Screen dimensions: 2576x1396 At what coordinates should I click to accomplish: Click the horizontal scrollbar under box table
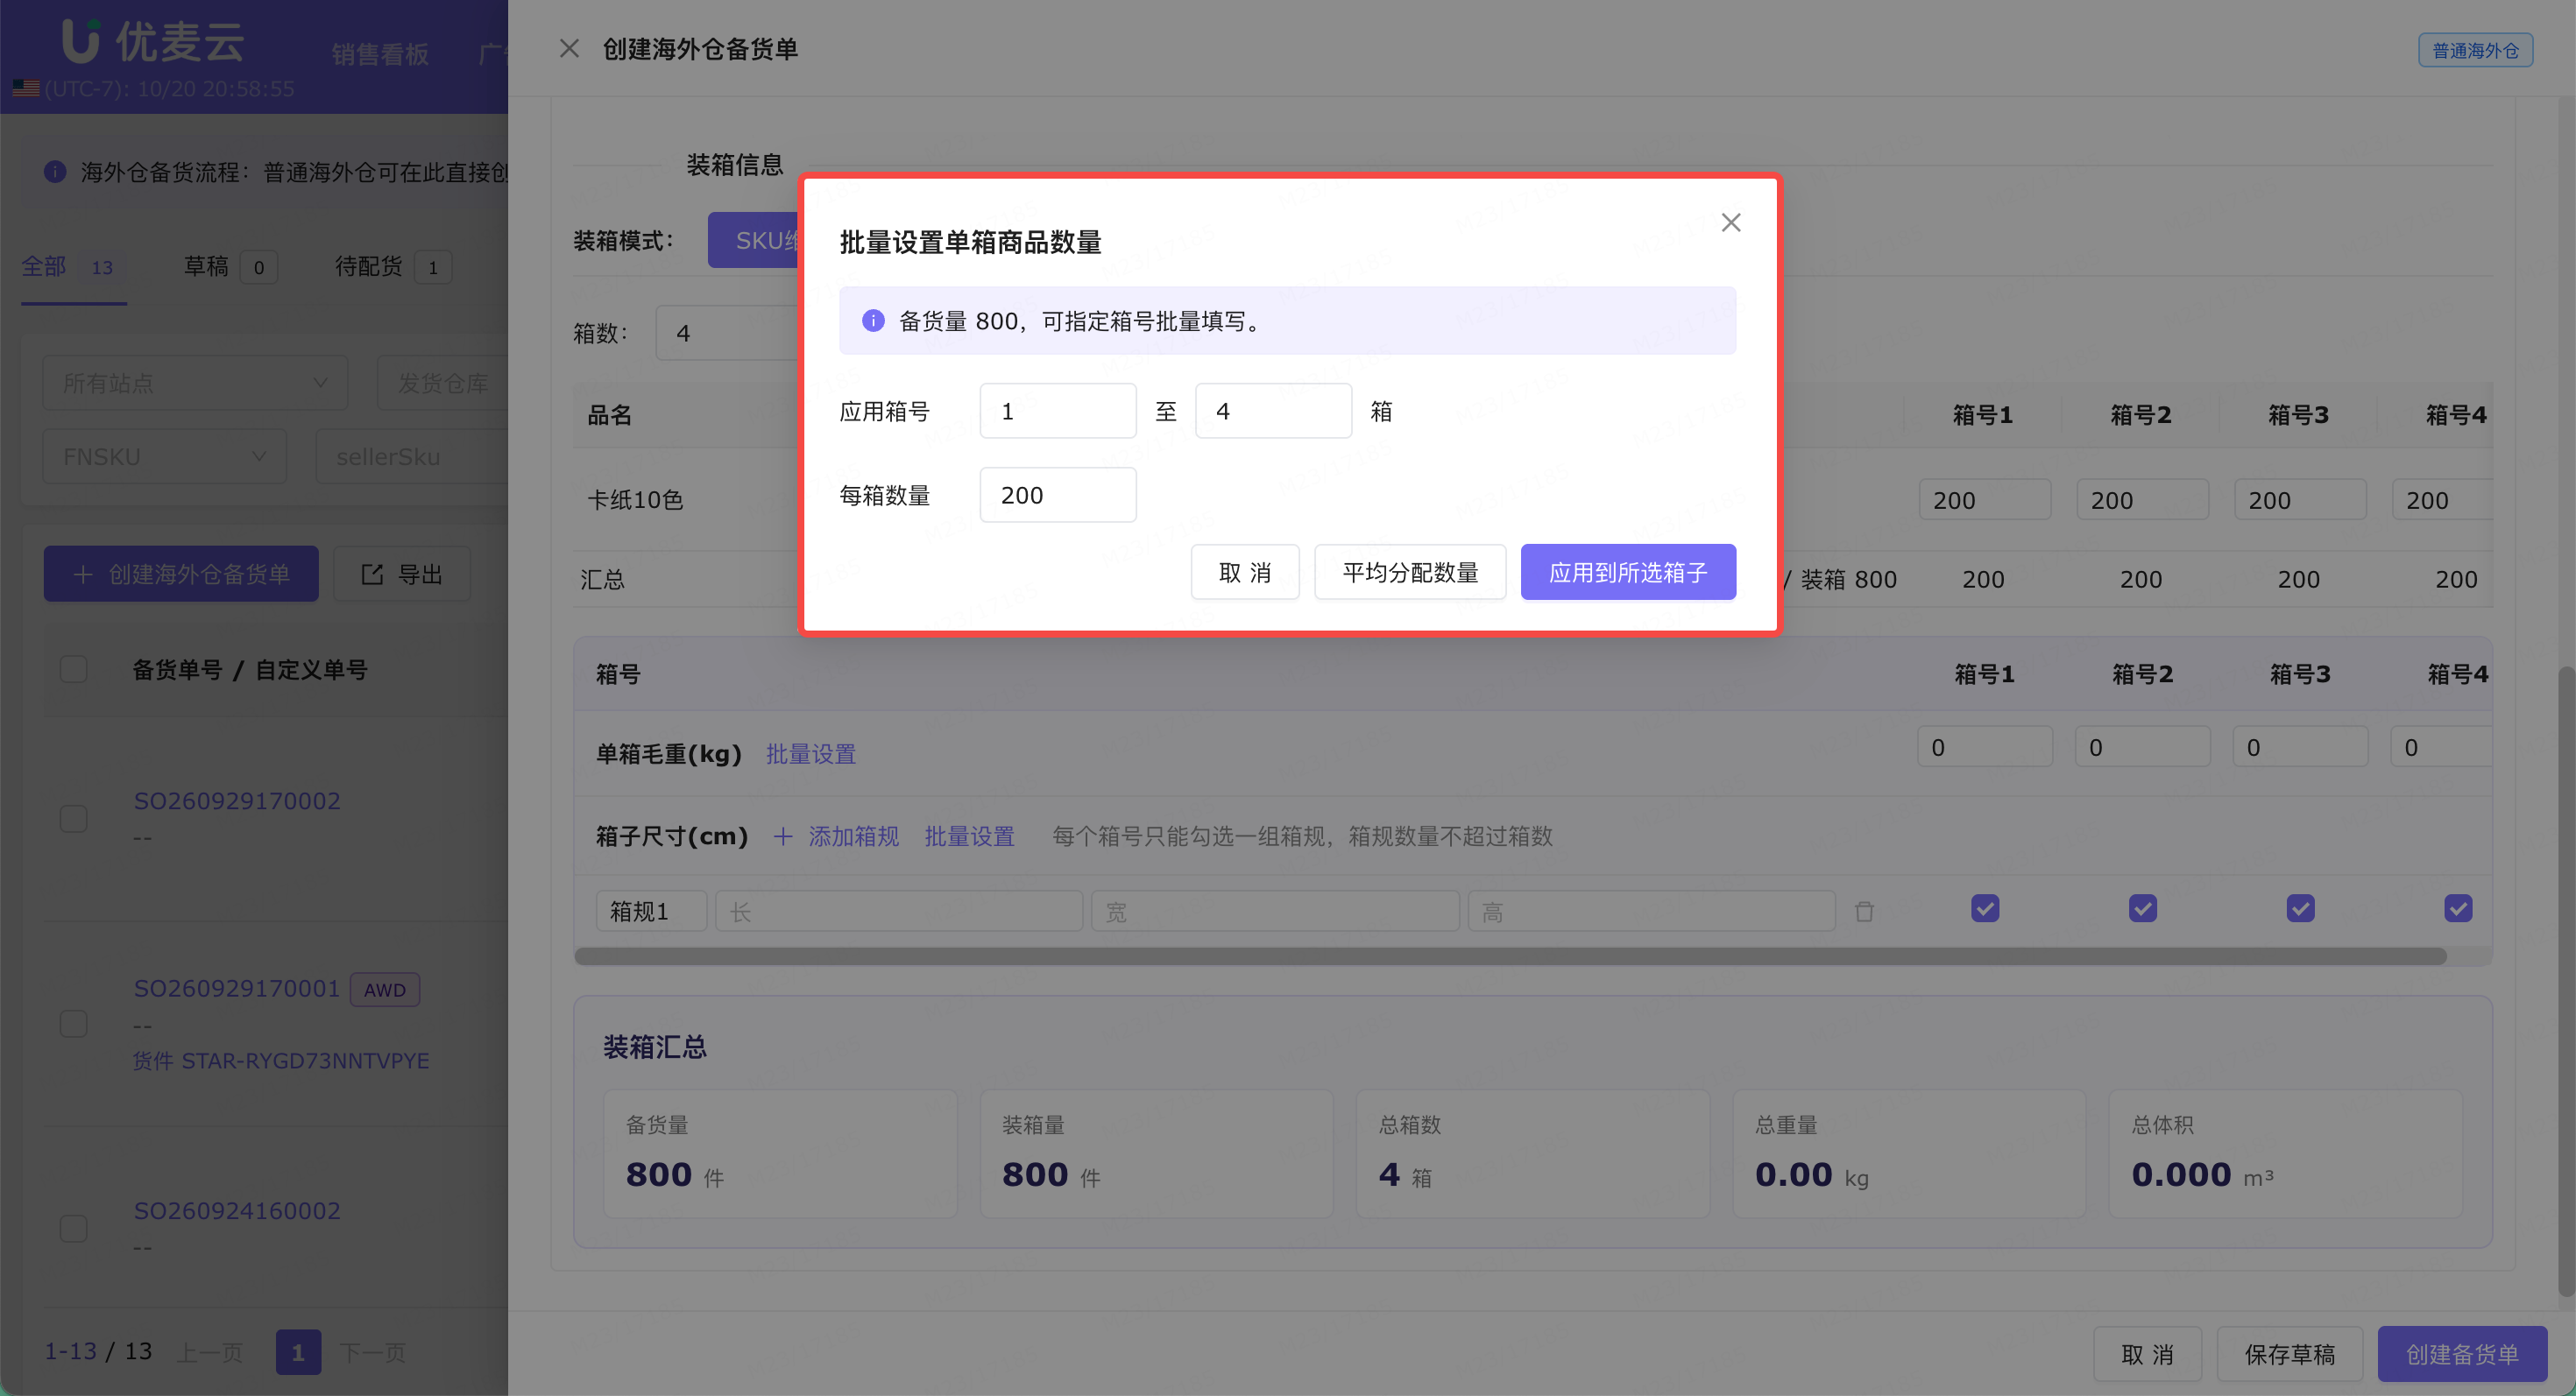tap(1510, 956)
